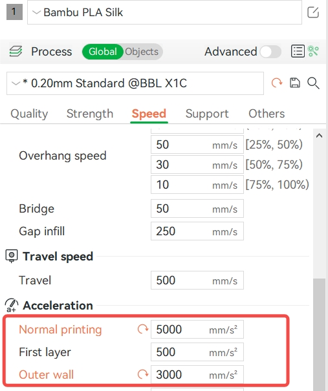Screen dimensions: 328x391
Task: Click the Travel speed input field
Action: point(197,280)
